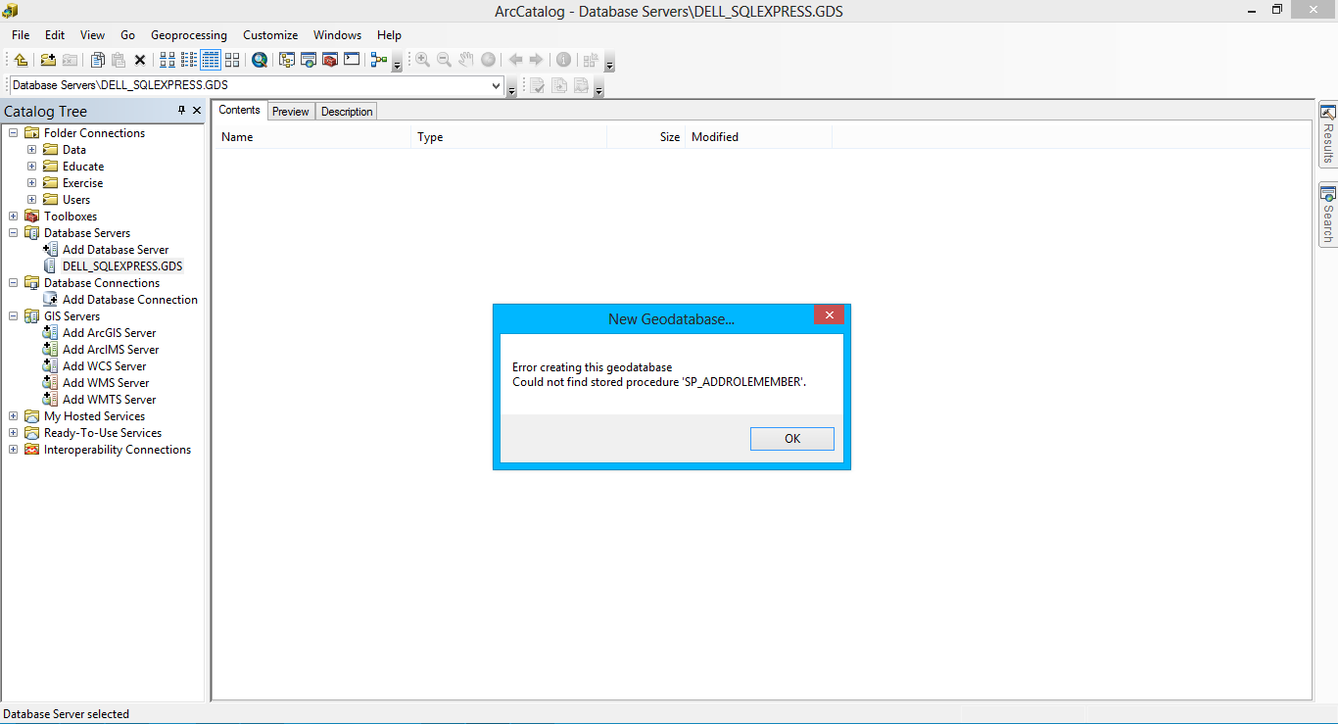Screen dimensions: 1338x724
Task: Expand Interoperability Connections node
Action: tap(14, 450)
